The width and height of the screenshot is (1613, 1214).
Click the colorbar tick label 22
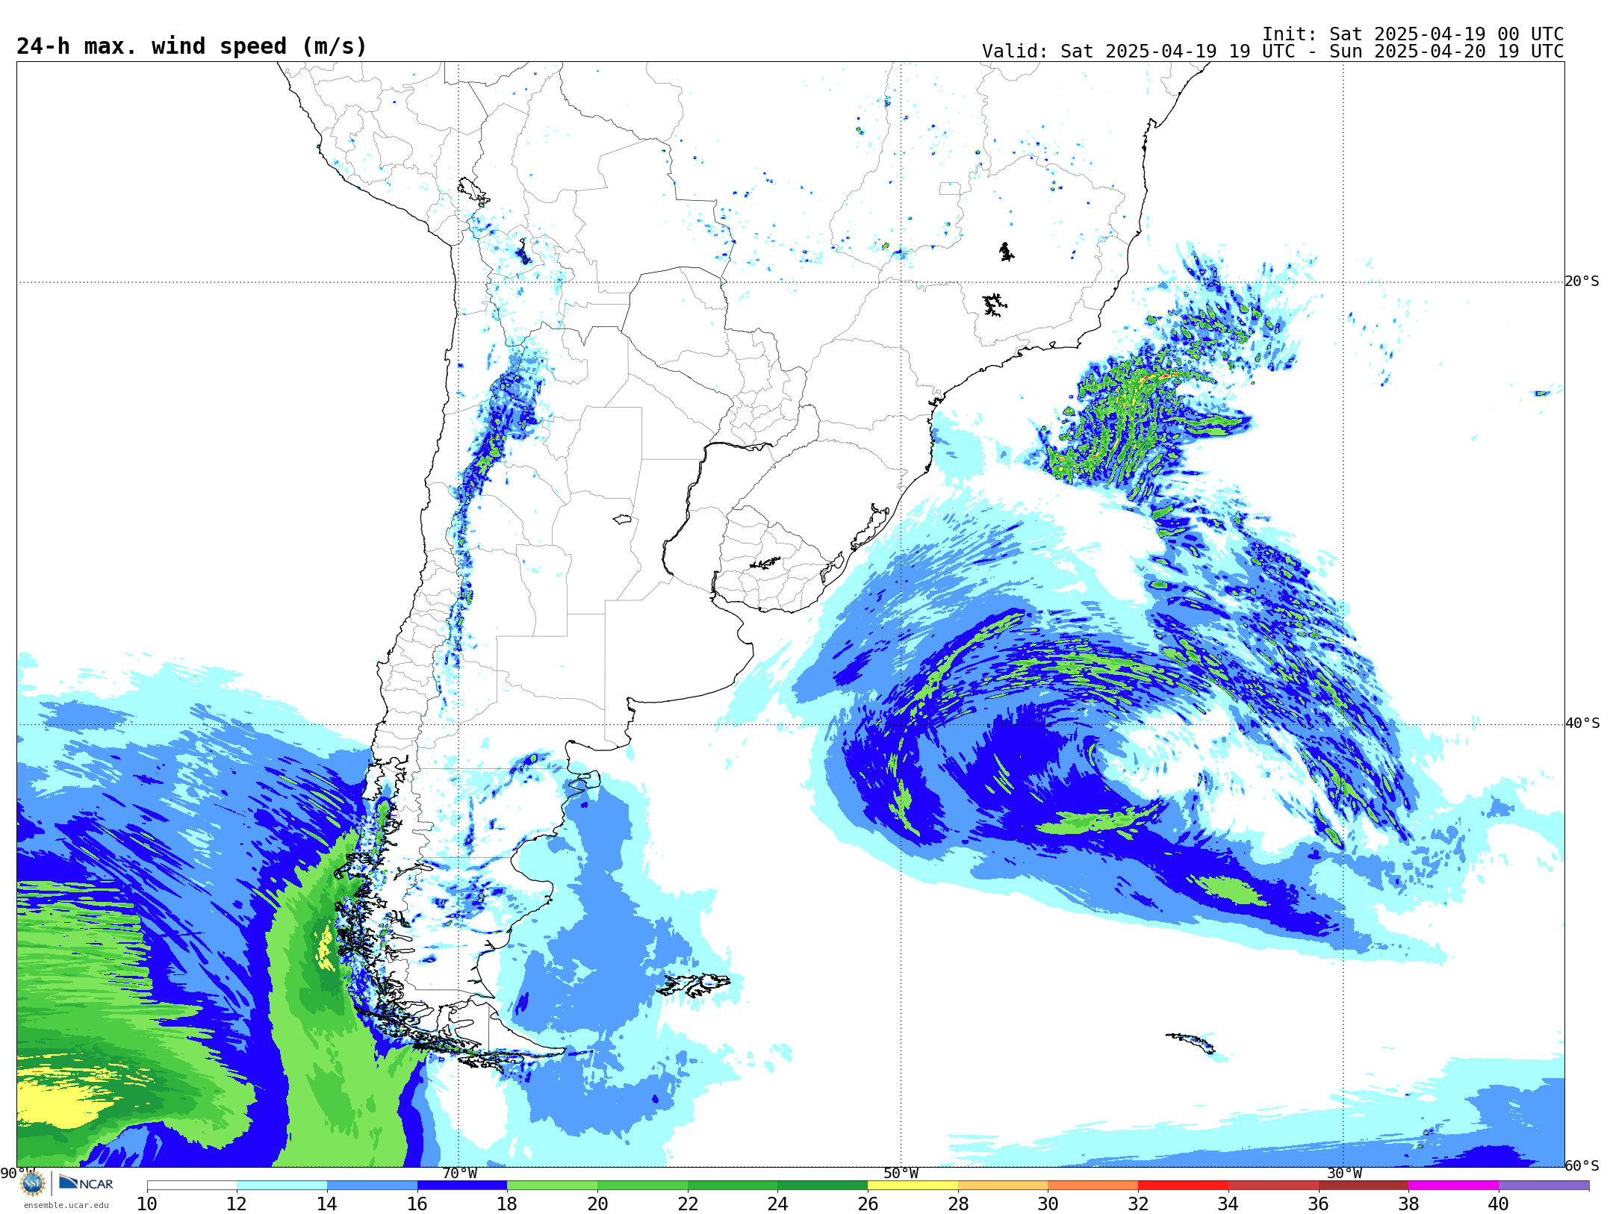[688, 1204]
